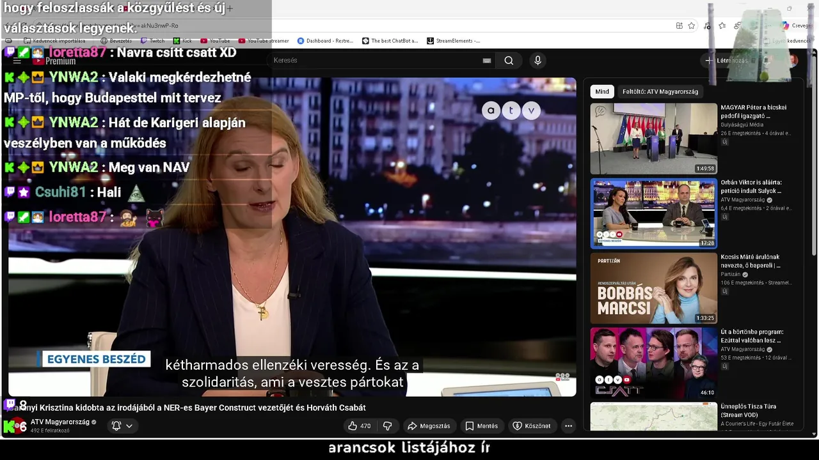This screenshot has width=819, height=460.
Task: Select Feltöltő: ATV Magyarország filter chip
Action: tap(660, 91)
